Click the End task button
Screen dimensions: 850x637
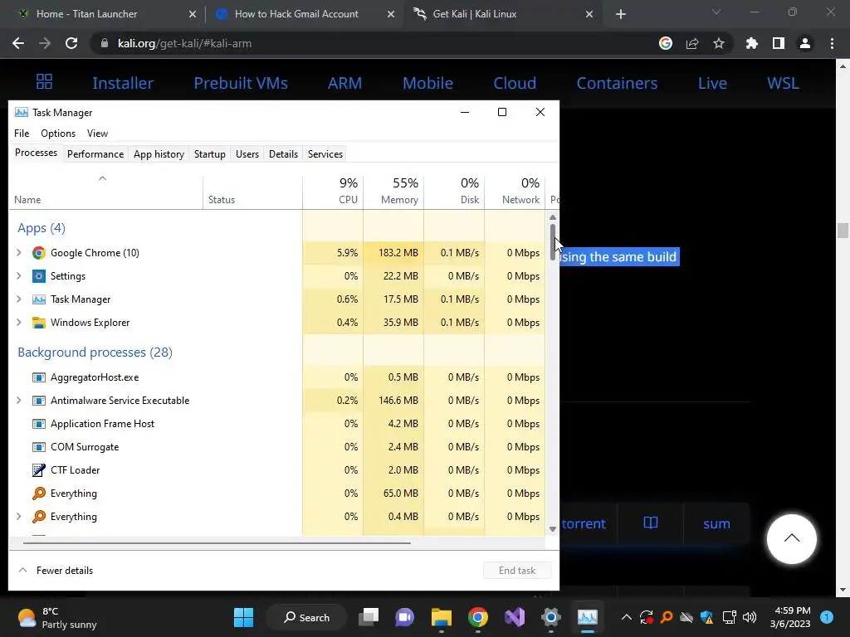point(517,571)
